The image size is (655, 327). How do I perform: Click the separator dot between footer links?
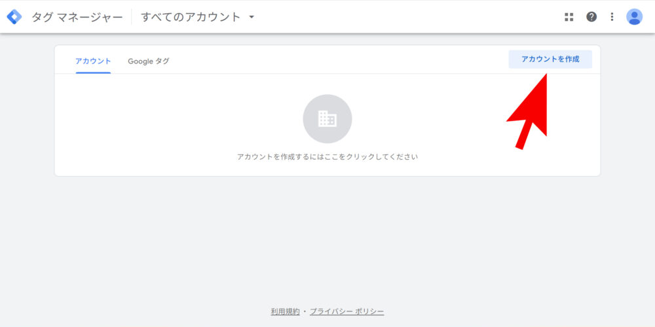point(305,311)
